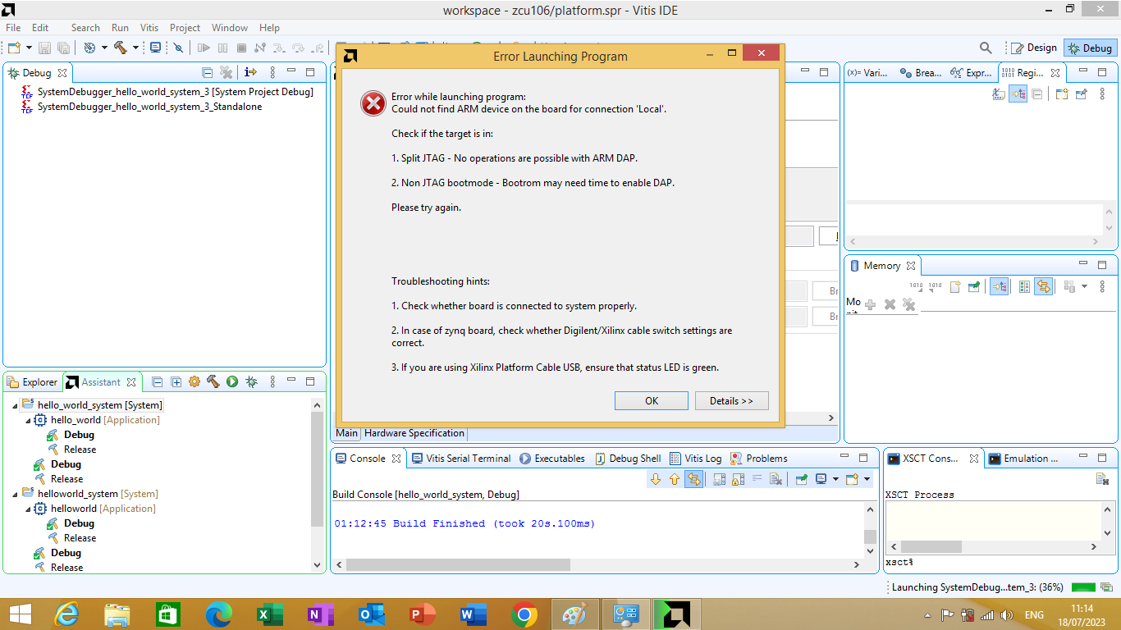Collapse all in the Debug view

tap(207, 73)
